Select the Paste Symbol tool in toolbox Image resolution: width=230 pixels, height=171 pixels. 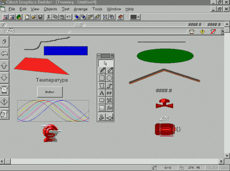click(x=102, y=117)
